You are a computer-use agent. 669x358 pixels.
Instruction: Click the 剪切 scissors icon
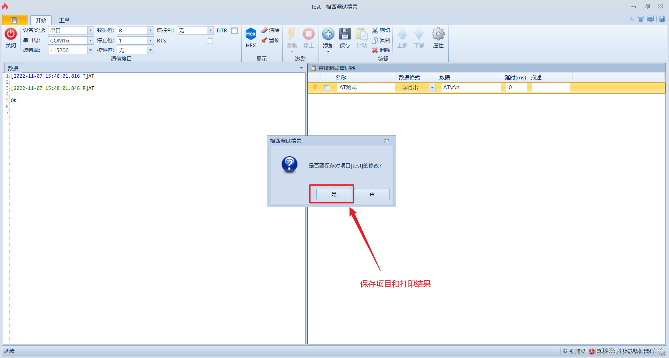[375, 30]
